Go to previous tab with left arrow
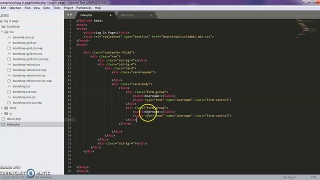The image size is (320, 180). [68, 14]
